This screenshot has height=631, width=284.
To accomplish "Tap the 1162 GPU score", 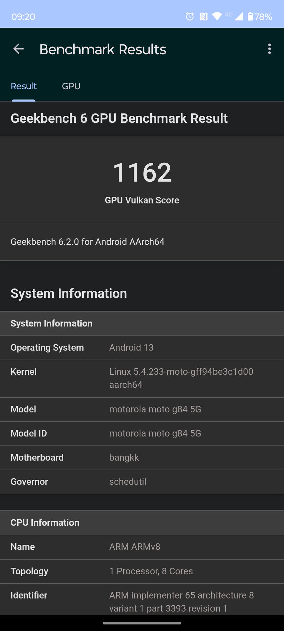I will pos(142,172).
